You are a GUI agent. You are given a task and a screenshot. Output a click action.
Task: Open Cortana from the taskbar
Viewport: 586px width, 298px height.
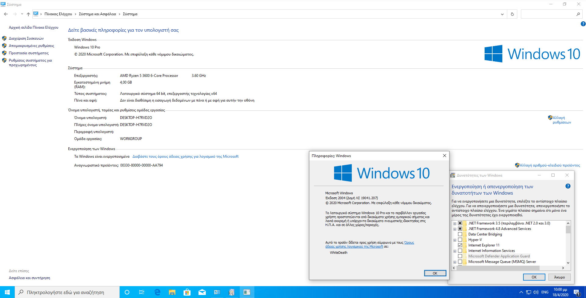[x=127, y=292]
